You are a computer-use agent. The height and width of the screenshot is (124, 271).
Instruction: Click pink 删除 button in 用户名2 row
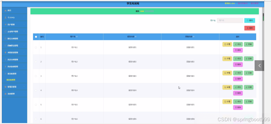(x=238, y=65)
